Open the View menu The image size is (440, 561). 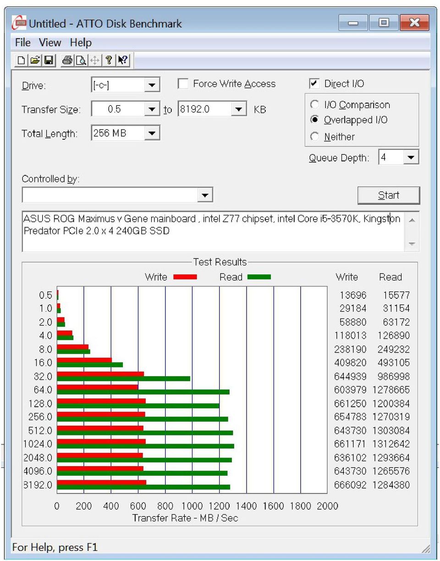(x=50, y=43)
